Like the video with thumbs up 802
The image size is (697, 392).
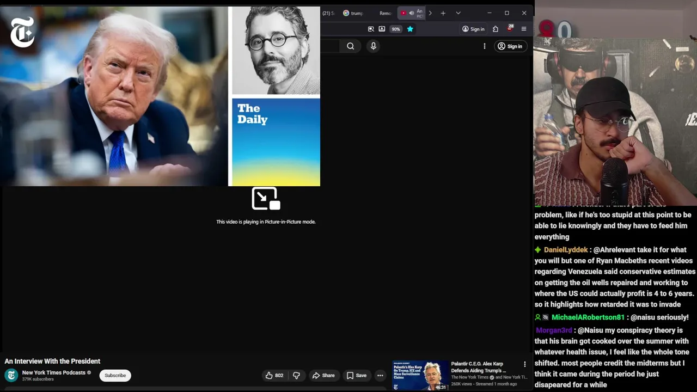click(274, 375)
